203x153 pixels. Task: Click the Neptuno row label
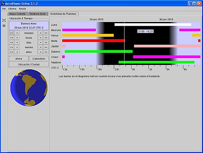56,63
